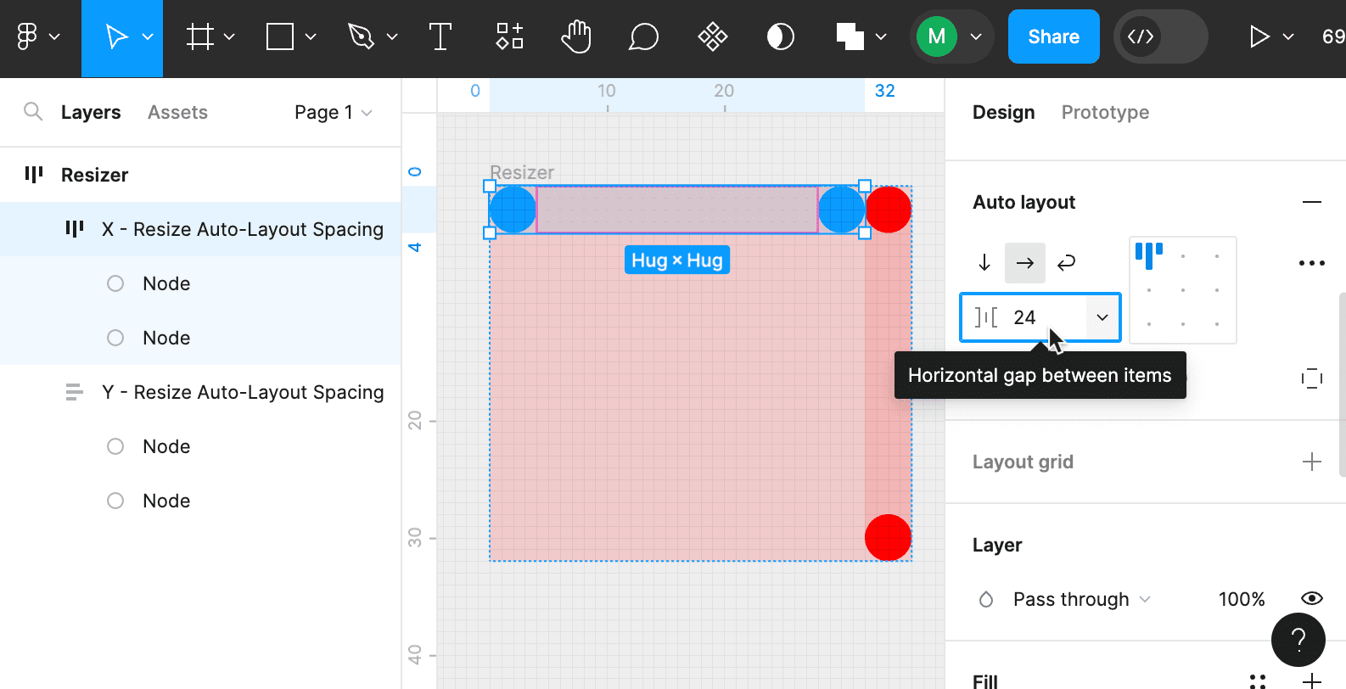
Task: Open Pass through blend mode dropdown
Action: [1082, 599]
